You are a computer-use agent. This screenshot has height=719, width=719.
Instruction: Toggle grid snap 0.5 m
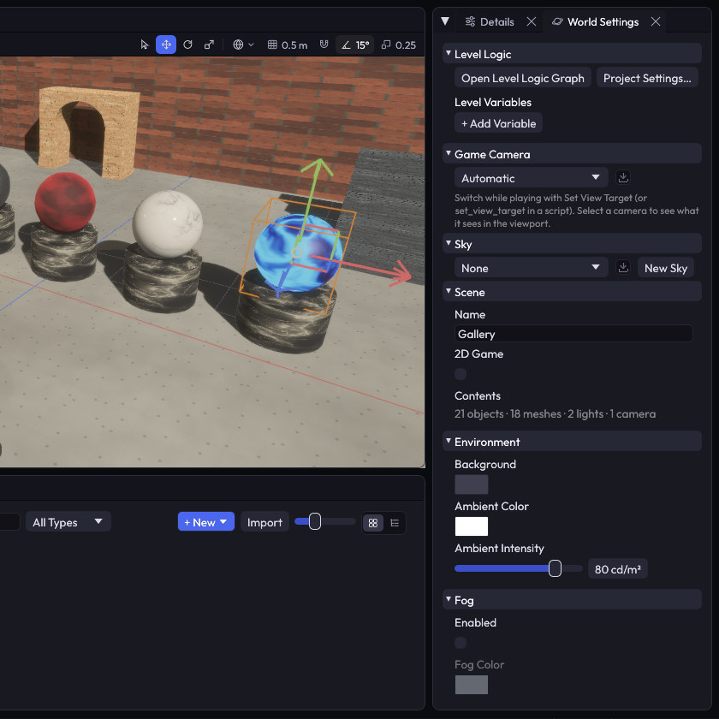pyautogui.click(x=288, y=45)
